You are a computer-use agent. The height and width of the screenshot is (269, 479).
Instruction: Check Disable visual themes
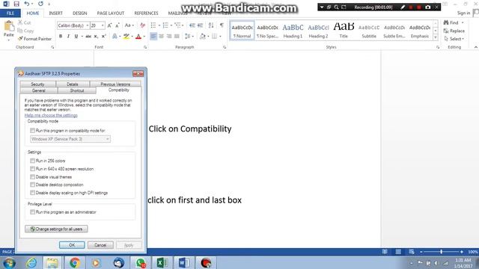click(x=32, y=177)
